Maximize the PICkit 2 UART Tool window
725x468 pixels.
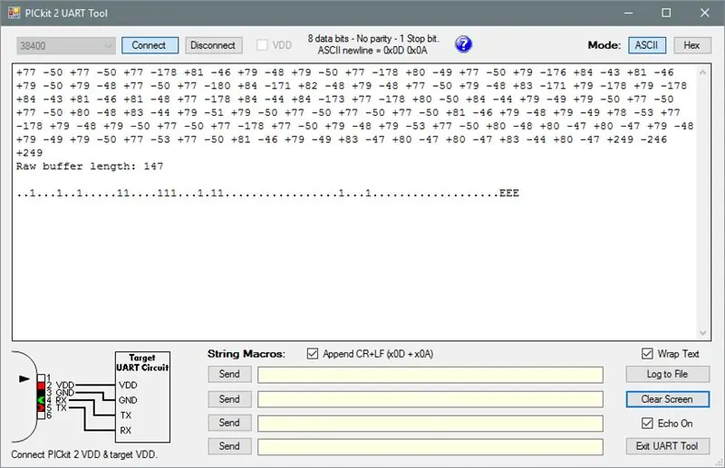(666, 13)
